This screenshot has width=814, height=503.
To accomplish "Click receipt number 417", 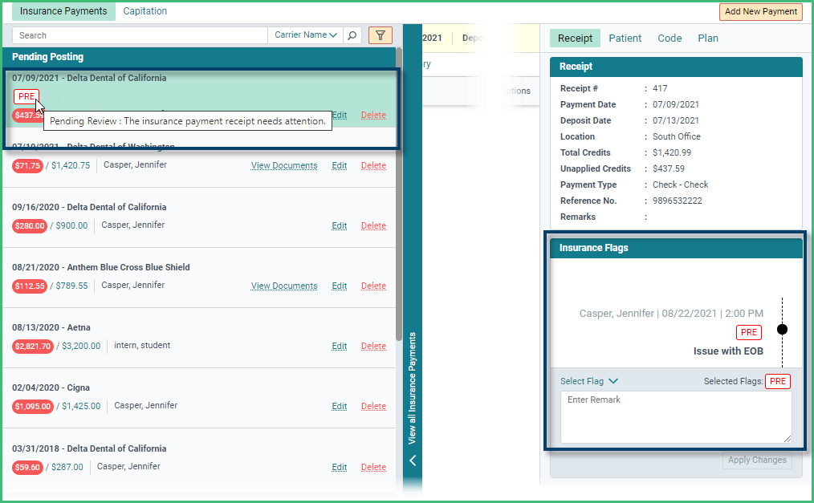I will 660,89.
